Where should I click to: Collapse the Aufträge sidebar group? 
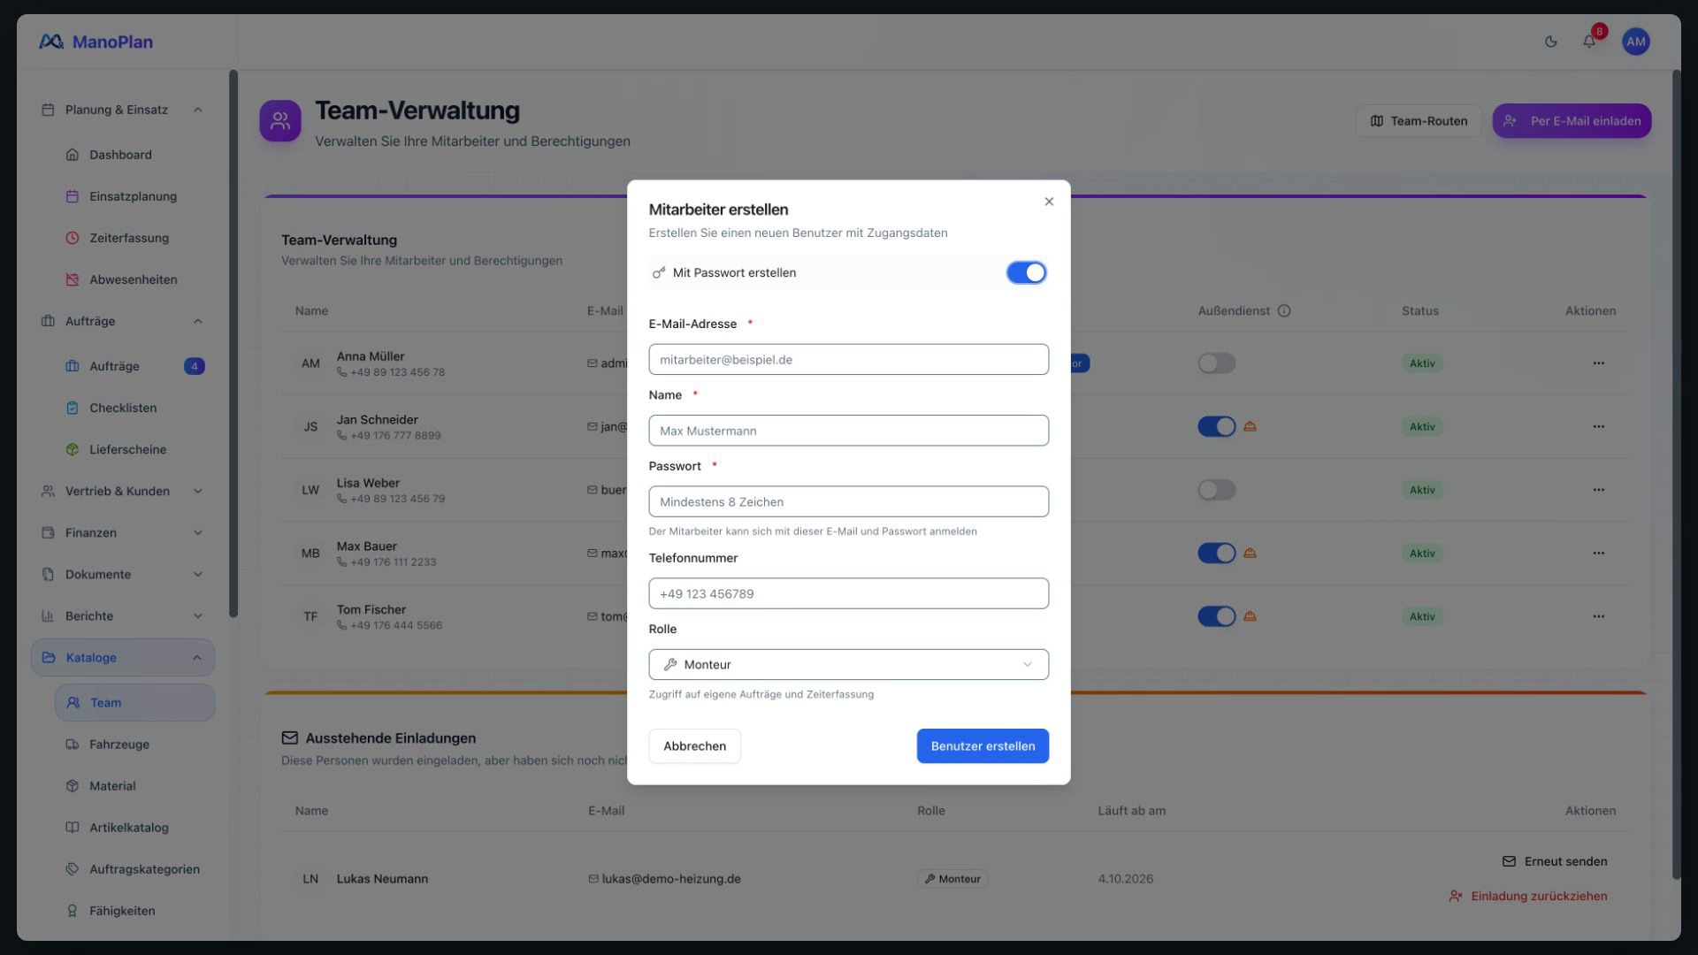(x=123, y=321)
